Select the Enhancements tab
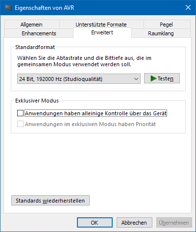The height and width of the screenshot is (232, 196). pos(39,33)
